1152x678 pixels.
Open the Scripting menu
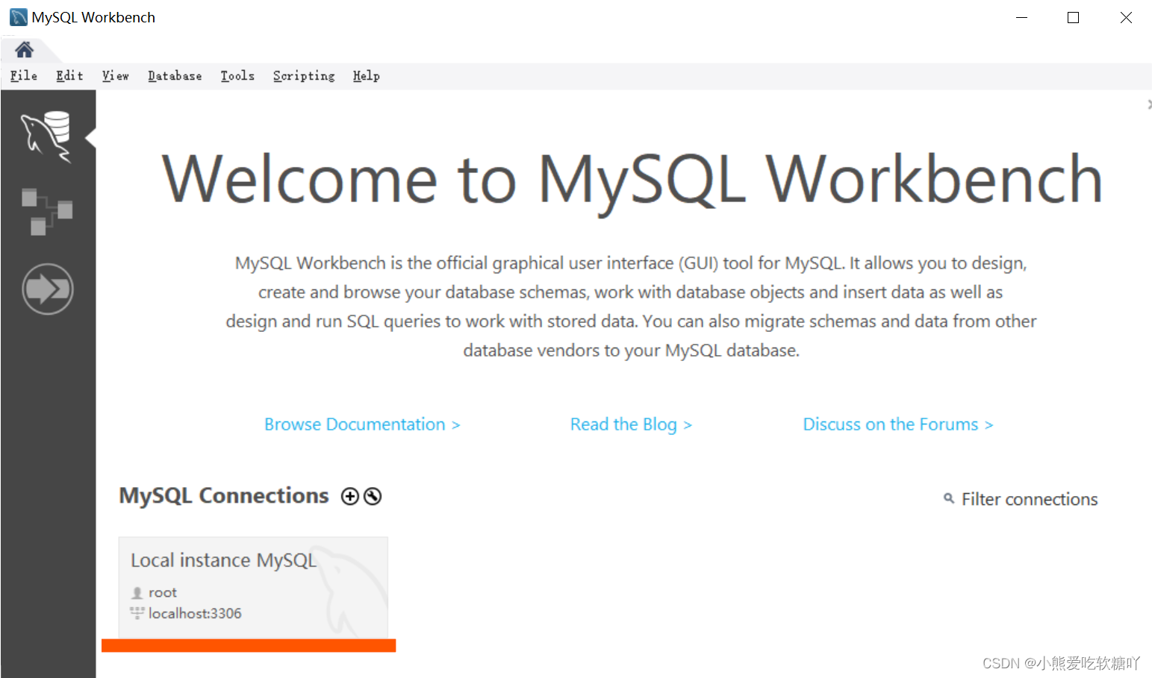(x=304, y=76)
